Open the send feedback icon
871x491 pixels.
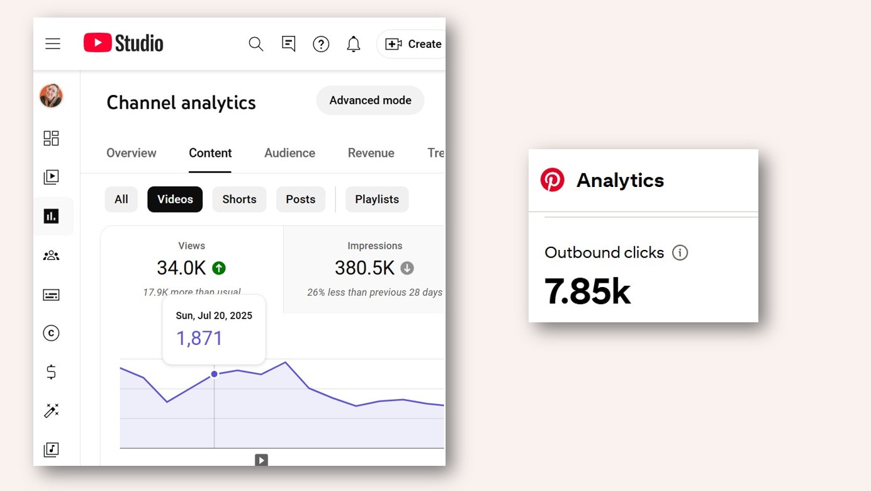click(x=289, y=44)
